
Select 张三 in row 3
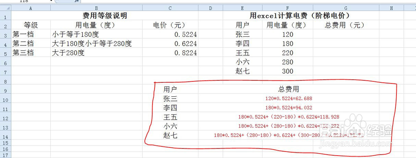(243, 34)
